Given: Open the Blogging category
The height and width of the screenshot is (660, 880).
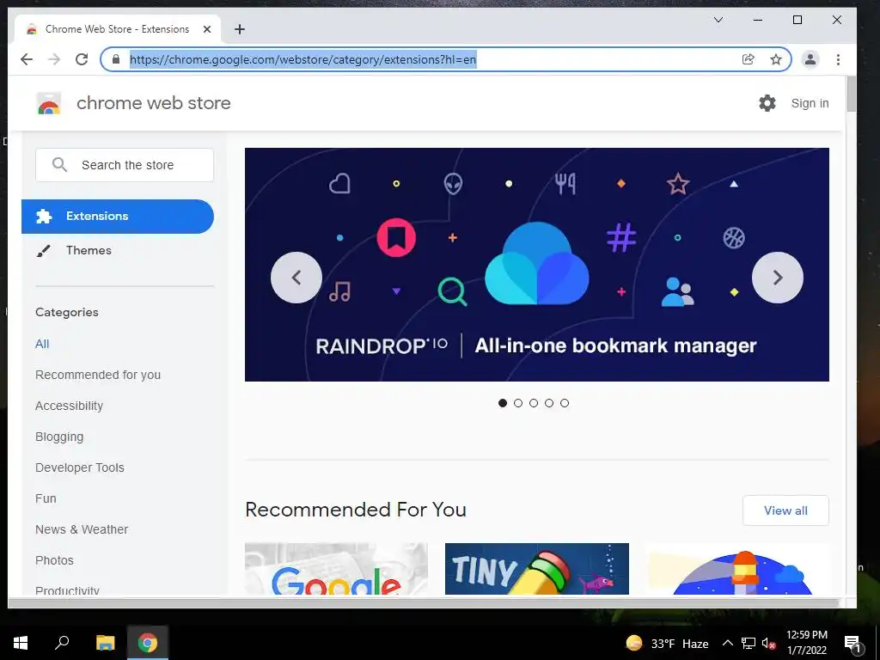Looking at the screenshot, I should pos(59,437).
